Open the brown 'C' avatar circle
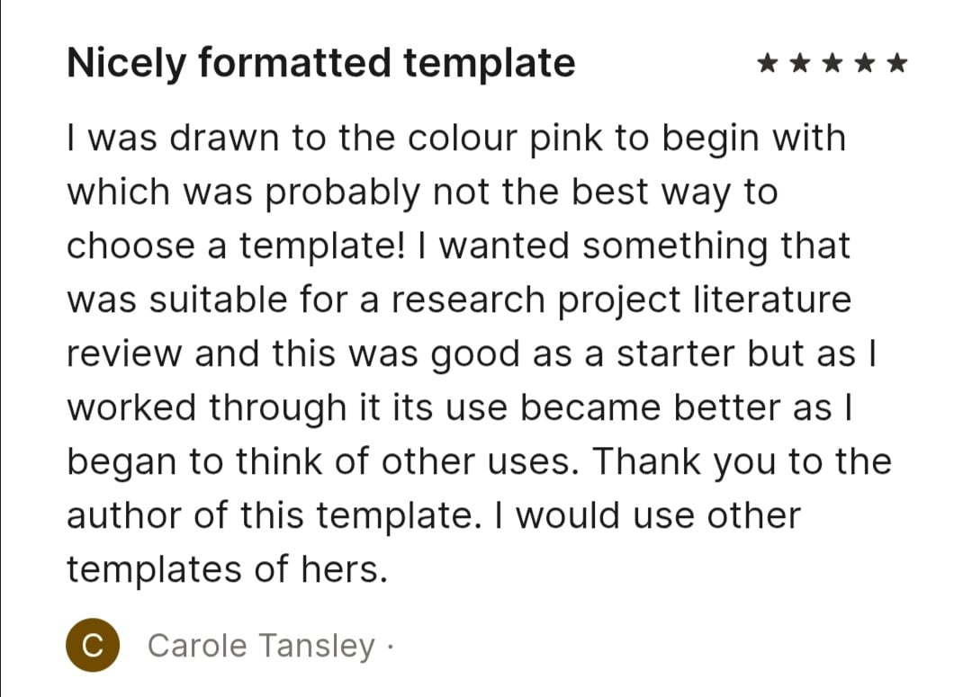This screenshot has height=697, width=972. [x=93, y=645]
